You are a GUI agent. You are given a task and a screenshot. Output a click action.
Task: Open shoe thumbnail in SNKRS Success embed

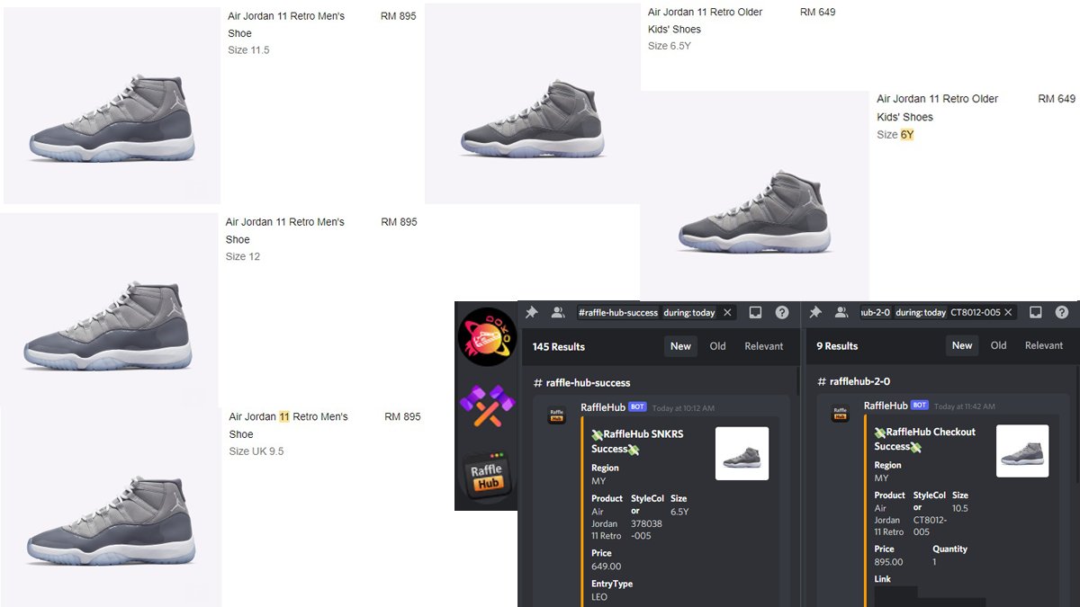(742, 453)
